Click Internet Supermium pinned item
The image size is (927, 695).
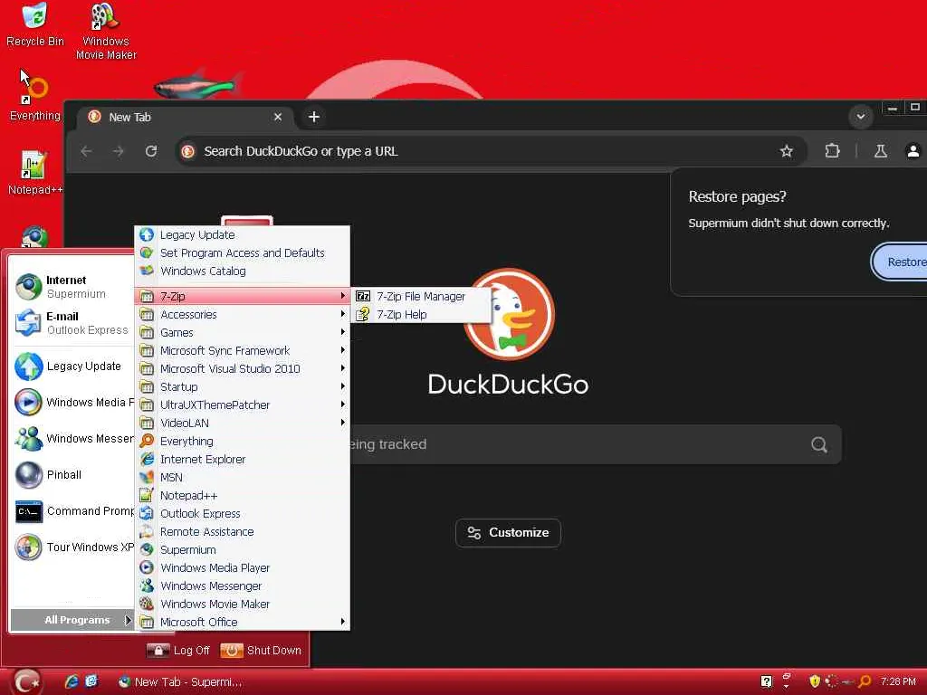[72, 287]
